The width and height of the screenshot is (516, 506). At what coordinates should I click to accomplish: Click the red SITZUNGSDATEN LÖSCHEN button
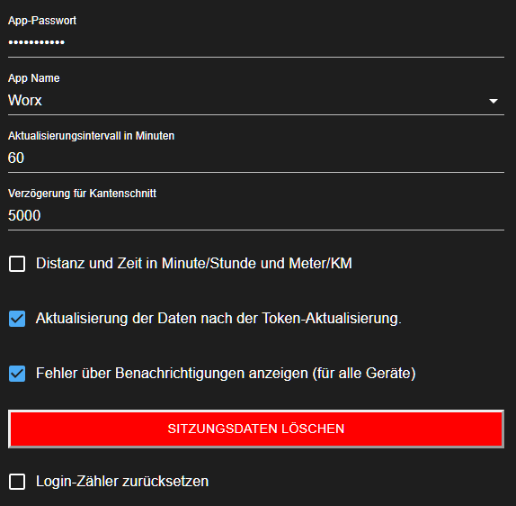click(256, 429)
